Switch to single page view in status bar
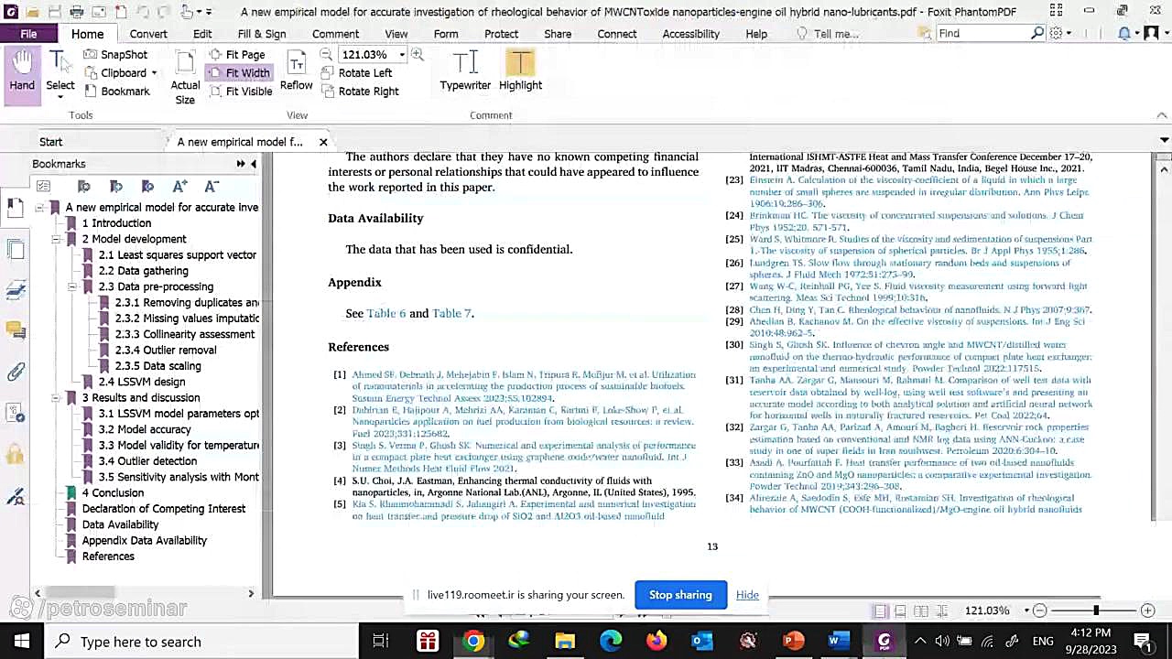Viewport: 1172px width, 659px height. pos(880,610)
